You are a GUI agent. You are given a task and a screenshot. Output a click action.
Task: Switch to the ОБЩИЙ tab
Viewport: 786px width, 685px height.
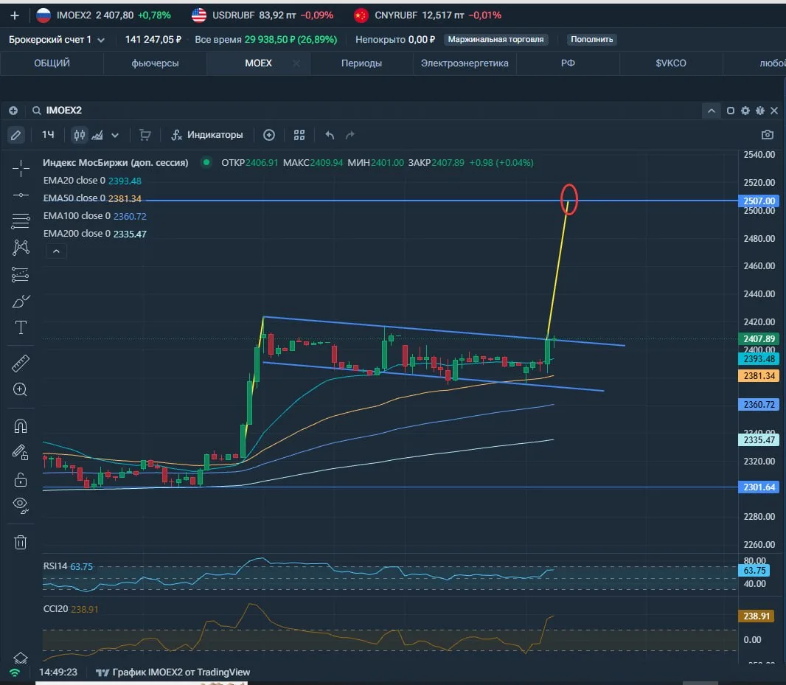(x=52, y=63)
